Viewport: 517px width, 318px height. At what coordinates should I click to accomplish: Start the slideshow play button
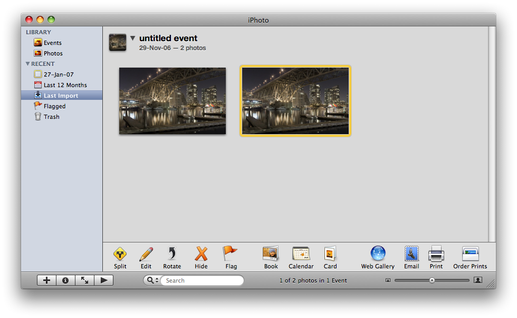tap(103, 280)
